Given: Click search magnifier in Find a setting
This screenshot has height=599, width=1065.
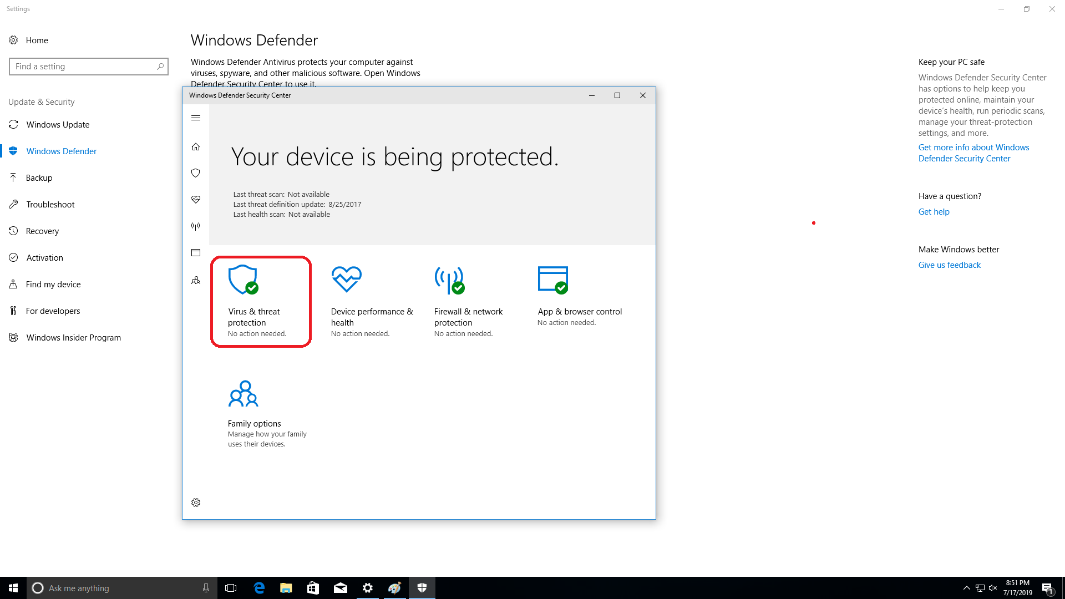Looking at the screenshot, I should coord(160,67).
